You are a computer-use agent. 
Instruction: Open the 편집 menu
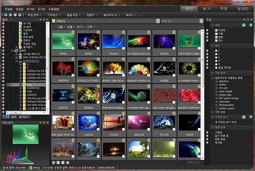pyautogui.click(x=19, y=9)
